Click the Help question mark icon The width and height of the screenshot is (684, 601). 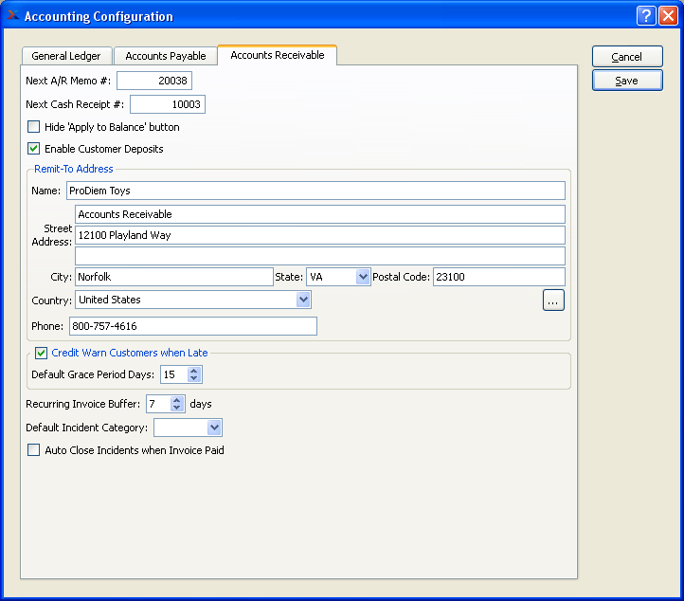point(646,16)
